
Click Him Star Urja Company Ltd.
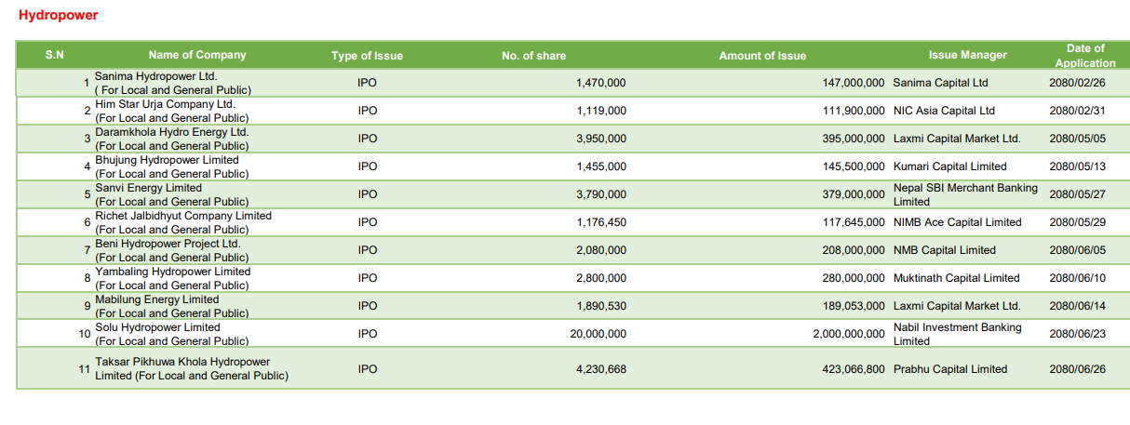pyautogui.click(x=166, y=104)
